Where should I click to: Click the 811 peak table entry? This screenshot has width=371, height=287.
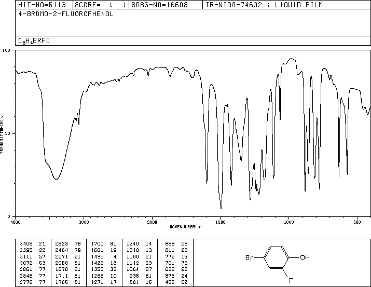pos(170,250)
